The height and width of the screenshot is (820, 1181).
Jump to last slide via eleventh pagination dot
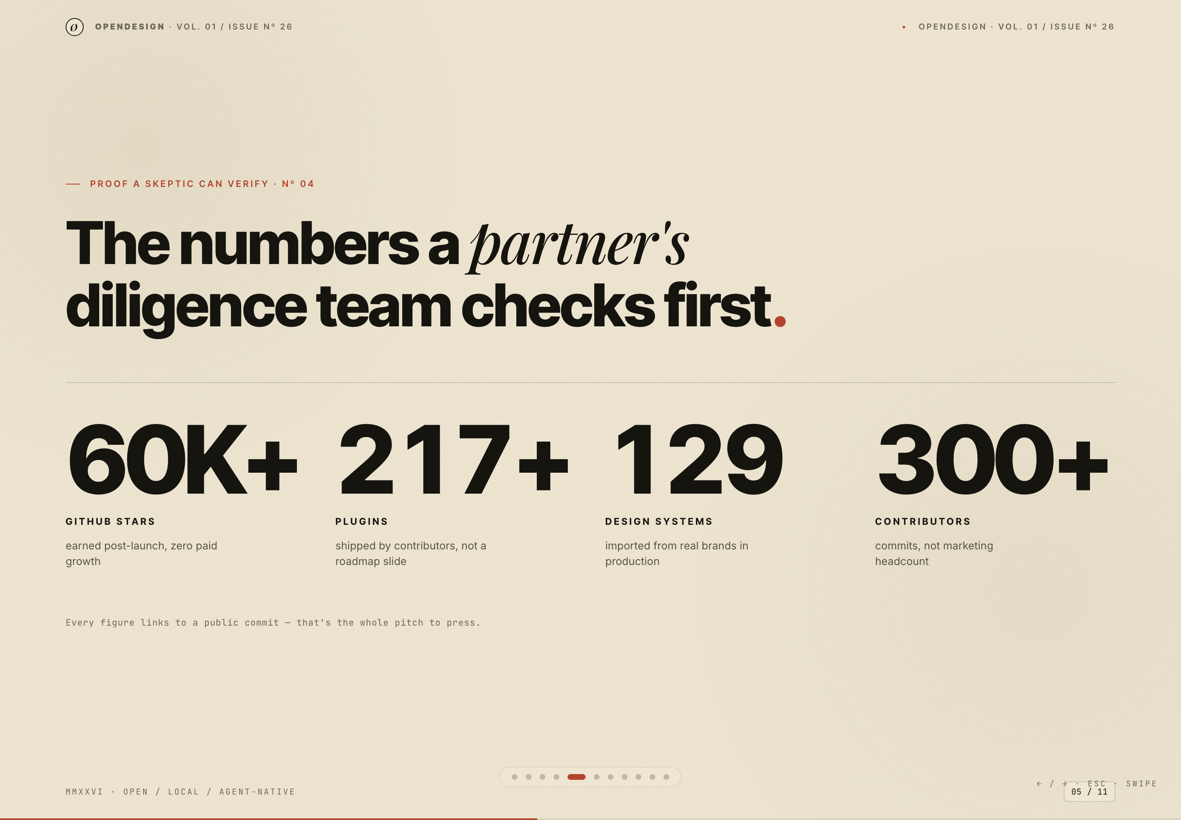(x=666, y=777)
